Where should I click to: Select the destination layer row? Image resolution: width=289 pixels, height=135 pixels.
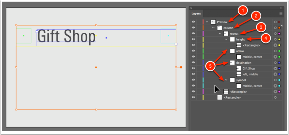point(237,63)
